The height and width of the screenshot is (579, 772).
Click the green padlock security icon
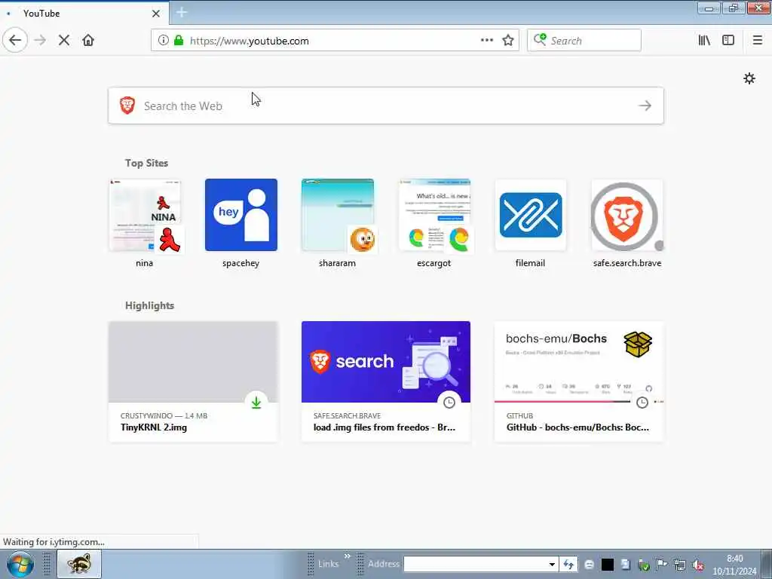tap(178, 41)
